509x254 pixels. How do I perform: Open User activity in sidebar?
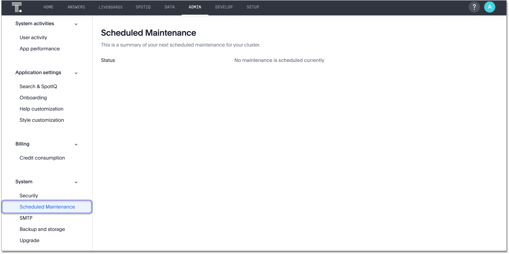33,37
